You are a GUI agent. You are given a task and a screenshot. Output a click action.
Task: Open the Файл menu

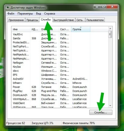tap(11, 13)
